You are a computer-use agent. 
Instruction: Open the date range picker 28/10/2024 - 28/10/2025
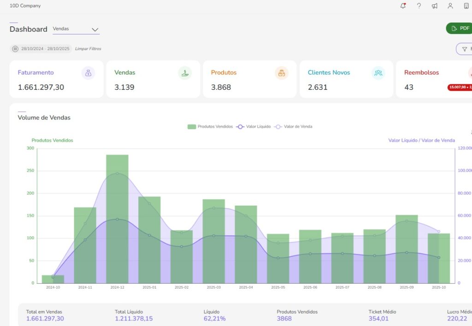tap(41, 49)
